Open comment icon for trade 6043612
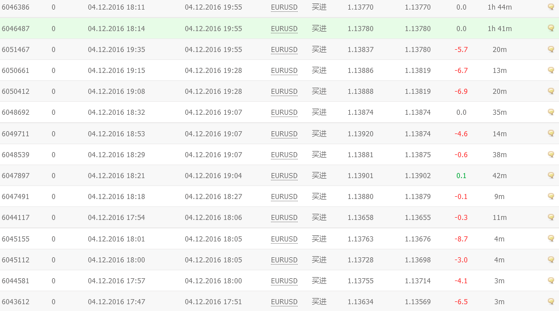 (x=551, y=301)
